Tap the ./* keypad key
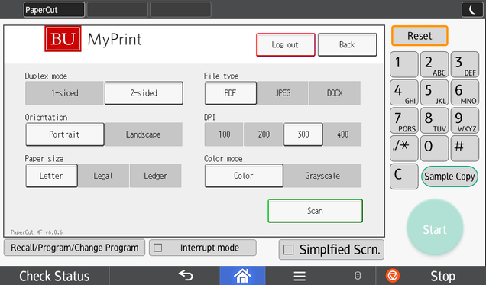Viewport: 486px width, 285px height. pos(404,148)
